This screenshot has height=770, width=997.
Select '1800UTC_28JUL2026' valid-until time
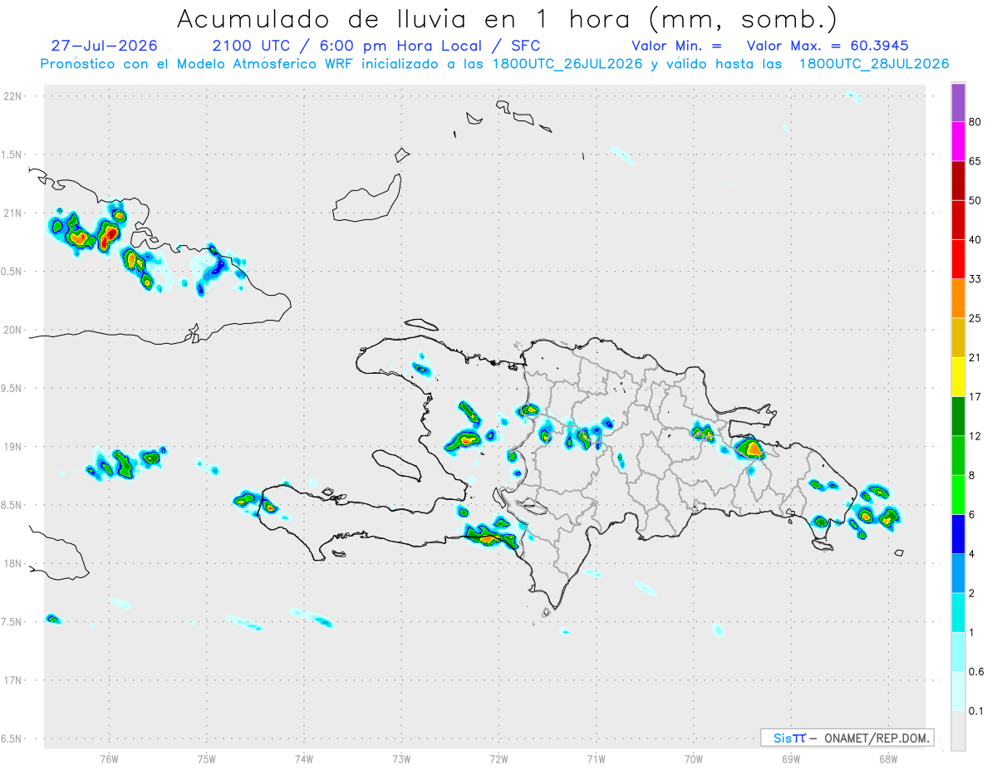click(x=873, y=64)
